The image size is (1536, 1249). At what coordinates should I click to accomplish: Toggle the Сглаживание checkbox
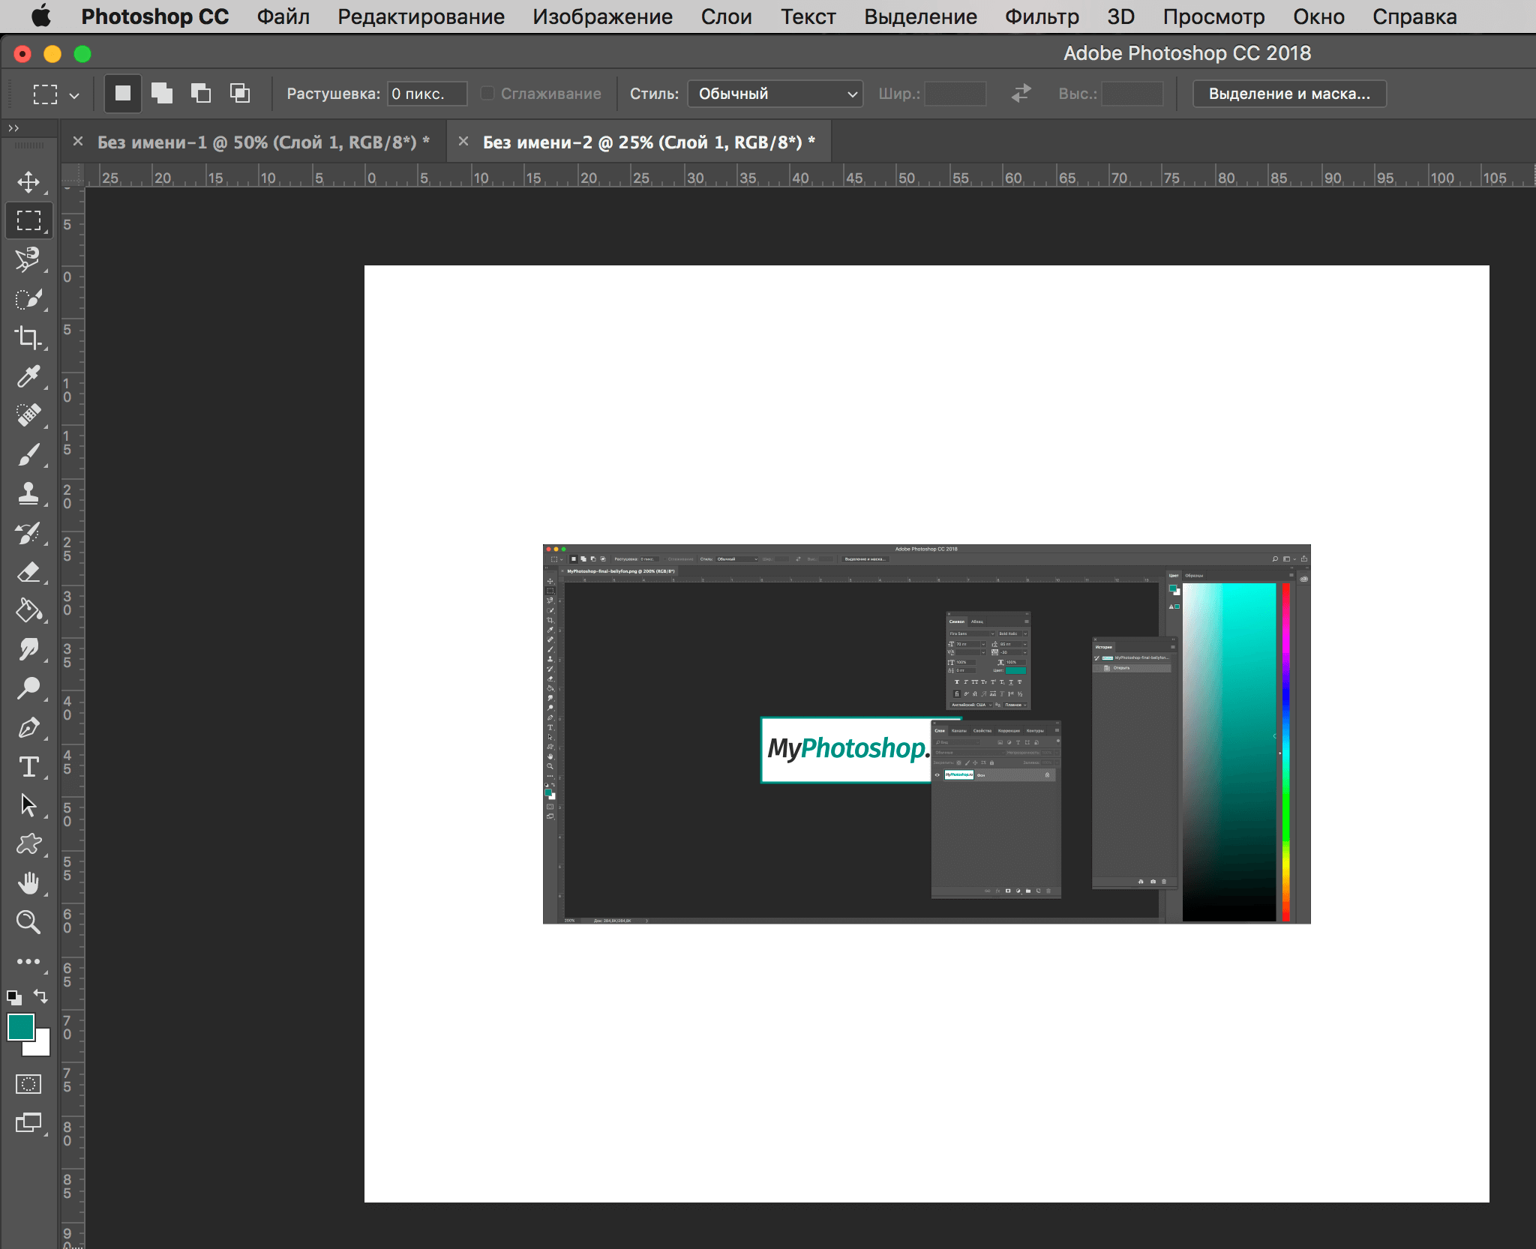point(488,94)
